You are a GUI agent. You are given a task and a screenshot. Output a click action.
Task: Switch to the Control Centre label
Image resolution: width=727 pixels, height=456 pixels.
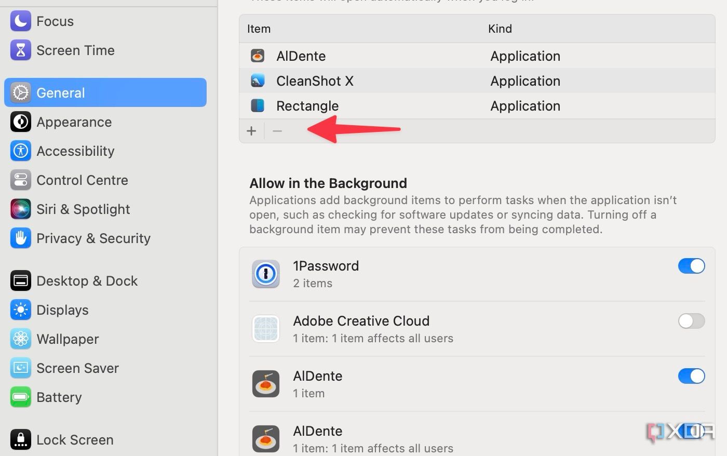[82, 180]
